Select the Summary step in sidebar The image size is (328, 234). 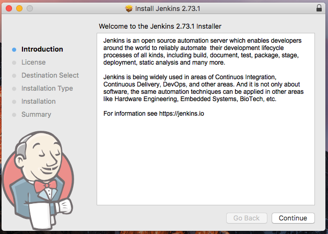tap(36, 114)
